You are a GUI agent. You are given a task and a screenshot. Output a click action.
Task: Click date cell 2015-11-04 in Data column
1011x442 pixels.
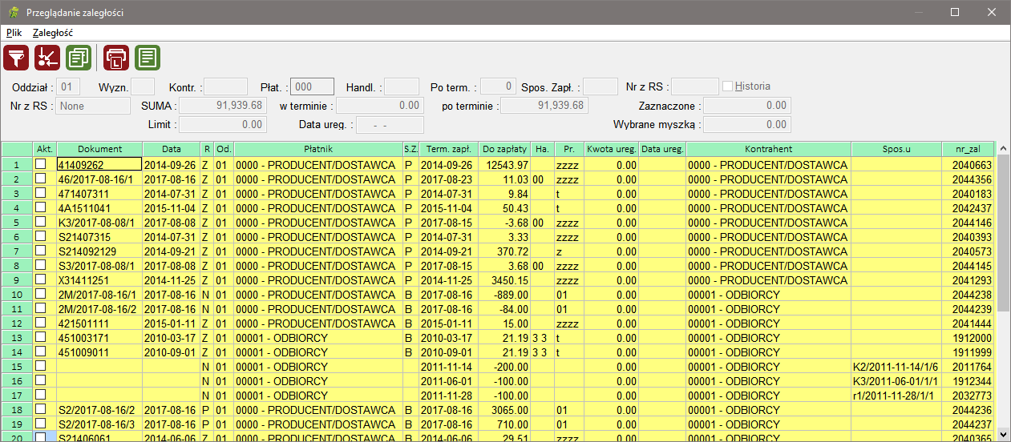click(x=172, y=207)
